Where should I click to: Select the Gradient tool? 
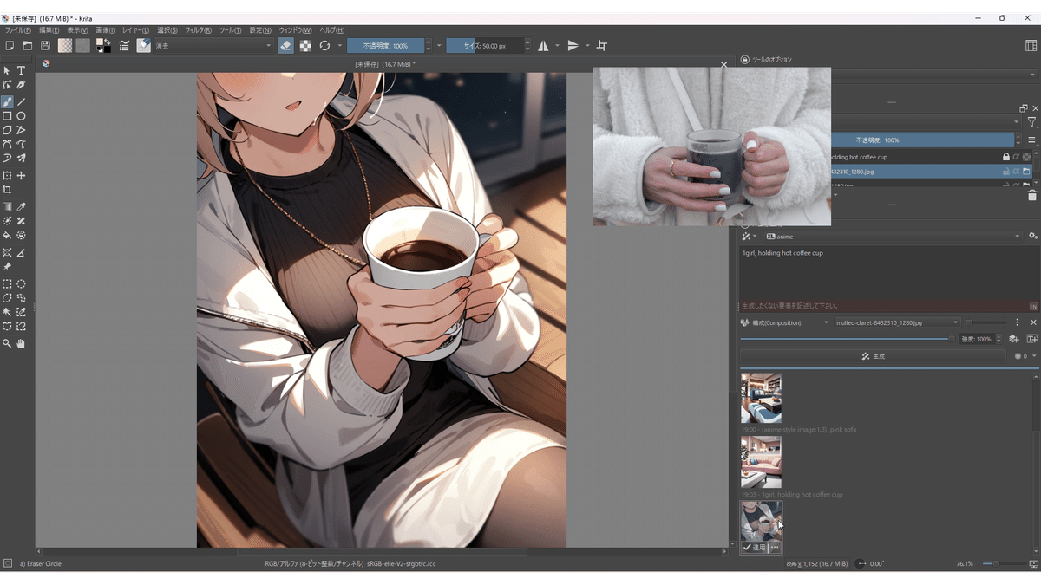[x=7, y=207]
